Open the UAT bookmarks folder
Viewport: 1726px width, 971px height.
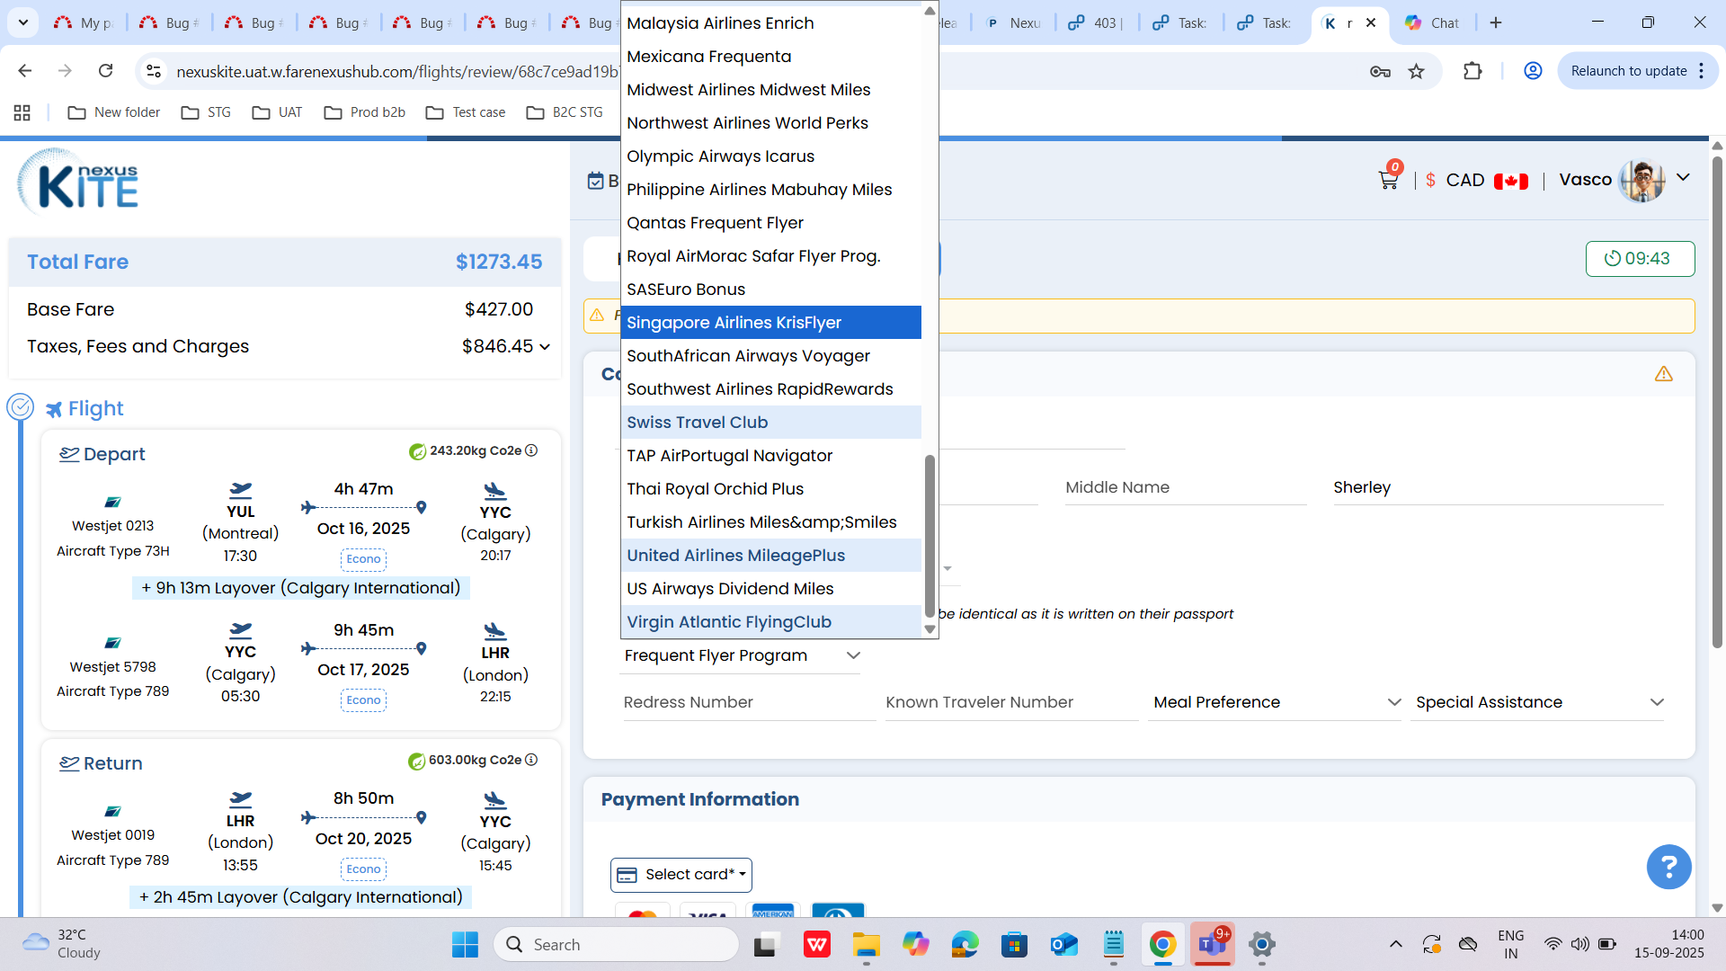tap(277, 112)
